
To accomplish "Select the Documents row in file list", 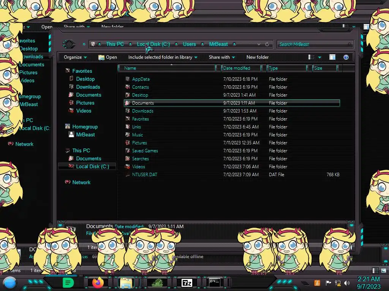I will (x=232, y=103).
